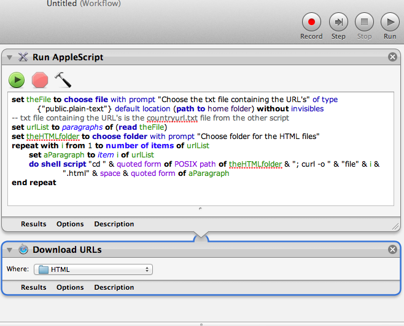The height and width of the screenshot is (326, 404).
Task: Remove the Download URLs action
Action: [x=392, y=249]
